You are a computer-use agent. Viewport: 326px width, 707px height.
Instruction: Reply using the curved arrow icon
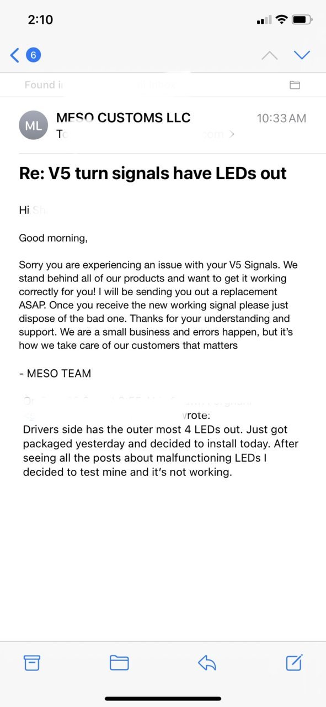207,662
